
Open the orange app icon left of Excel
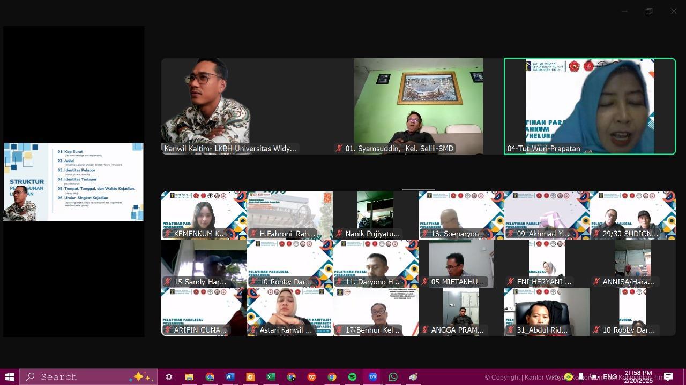[250, 377]
